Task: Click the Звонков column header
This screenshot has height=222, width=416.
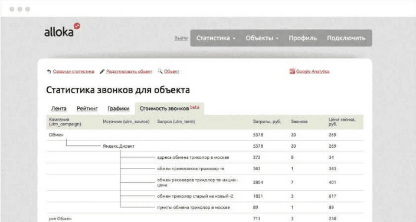Action: click(299, 121)
